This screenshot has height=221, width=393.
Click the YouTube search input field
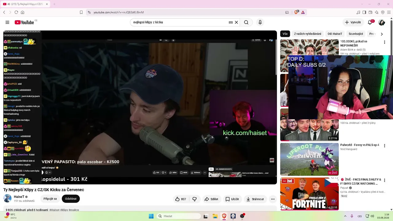pyautogui.click(x=181, y=22)
